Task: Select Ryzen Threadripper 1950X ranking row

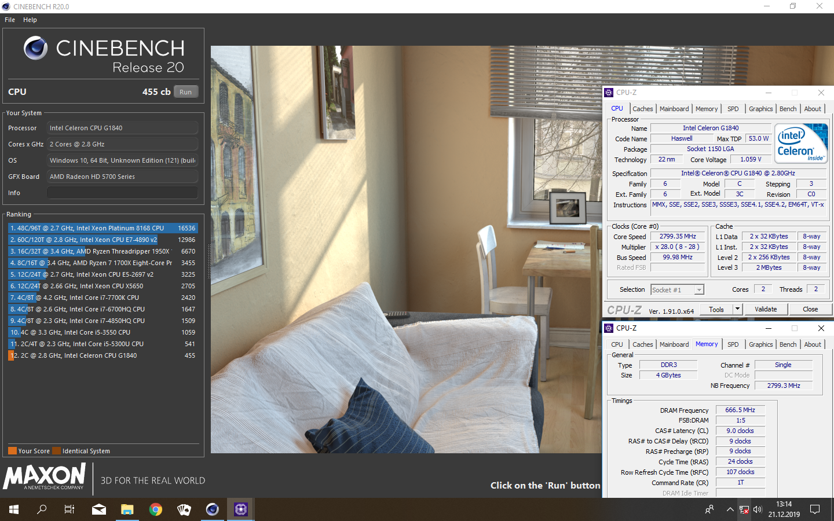Action: 103,251
